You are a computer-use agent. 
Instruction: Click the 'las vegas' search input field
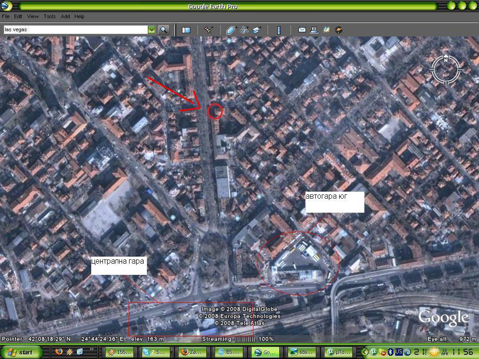click(x=76, y=29)
